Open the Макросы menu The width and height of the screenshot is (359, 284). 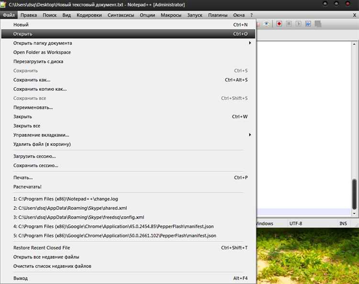(171, 15)
